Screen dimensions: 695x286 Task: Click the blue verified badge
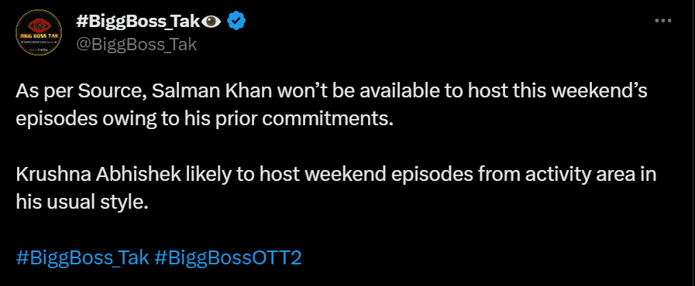[x=236, y=21]
